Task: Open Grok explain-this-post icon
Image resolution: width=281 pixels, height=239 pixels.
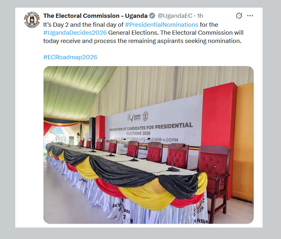Action: [239, 16]
